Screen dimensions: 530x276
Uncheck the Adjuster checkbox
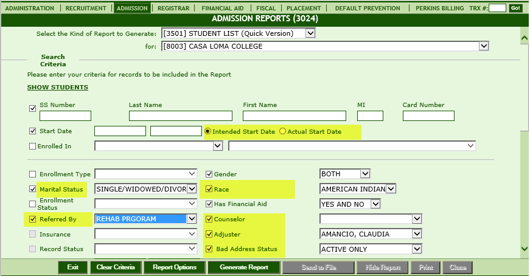209,234
